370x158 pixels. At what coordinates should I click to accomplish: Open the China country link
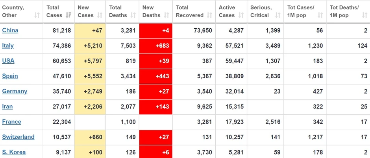[x=10, y=30]
